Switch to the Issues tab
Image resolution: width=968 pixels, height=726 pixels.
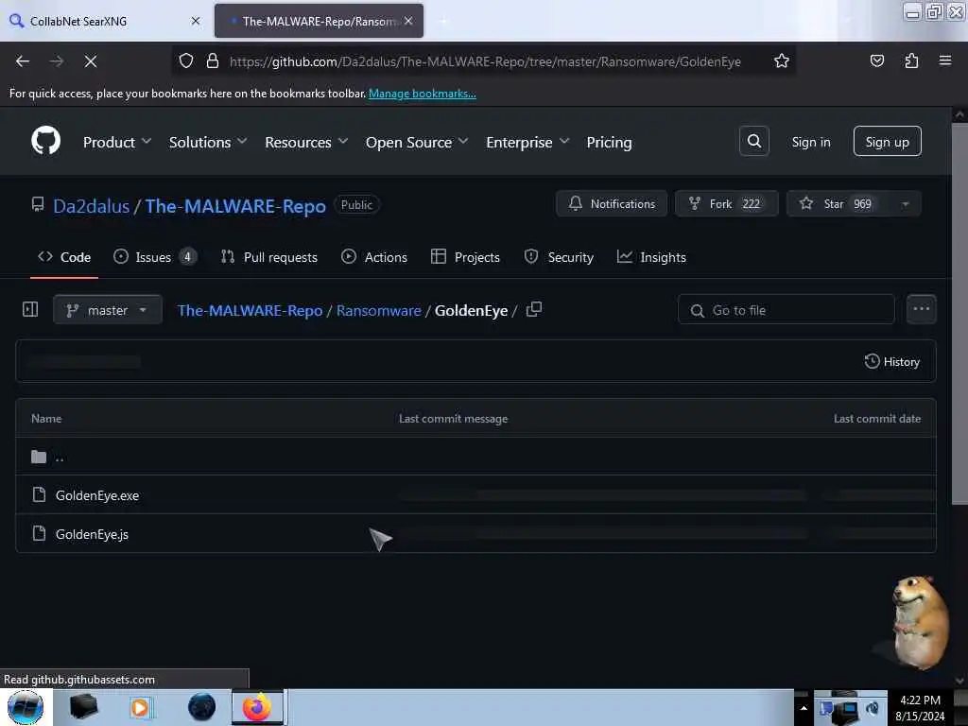click(x=155, y=257)
